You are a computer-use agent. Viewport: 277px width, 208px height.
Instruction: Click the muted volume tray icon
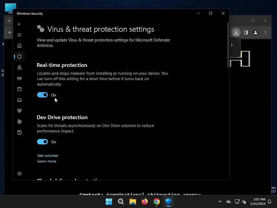click(244, 201)
